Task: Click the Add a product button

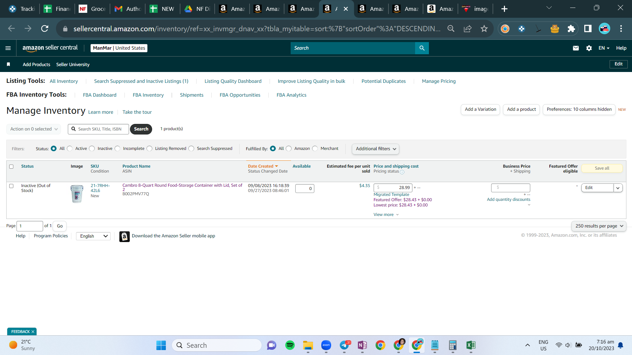Action: pos(521,109)
